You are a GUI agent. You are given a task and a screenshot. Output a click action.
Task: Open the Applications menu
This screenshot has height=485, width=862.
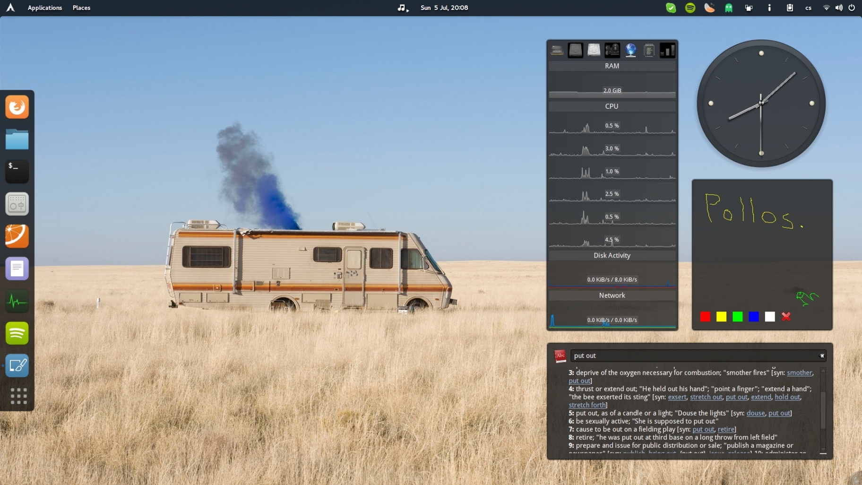[45, 8]
